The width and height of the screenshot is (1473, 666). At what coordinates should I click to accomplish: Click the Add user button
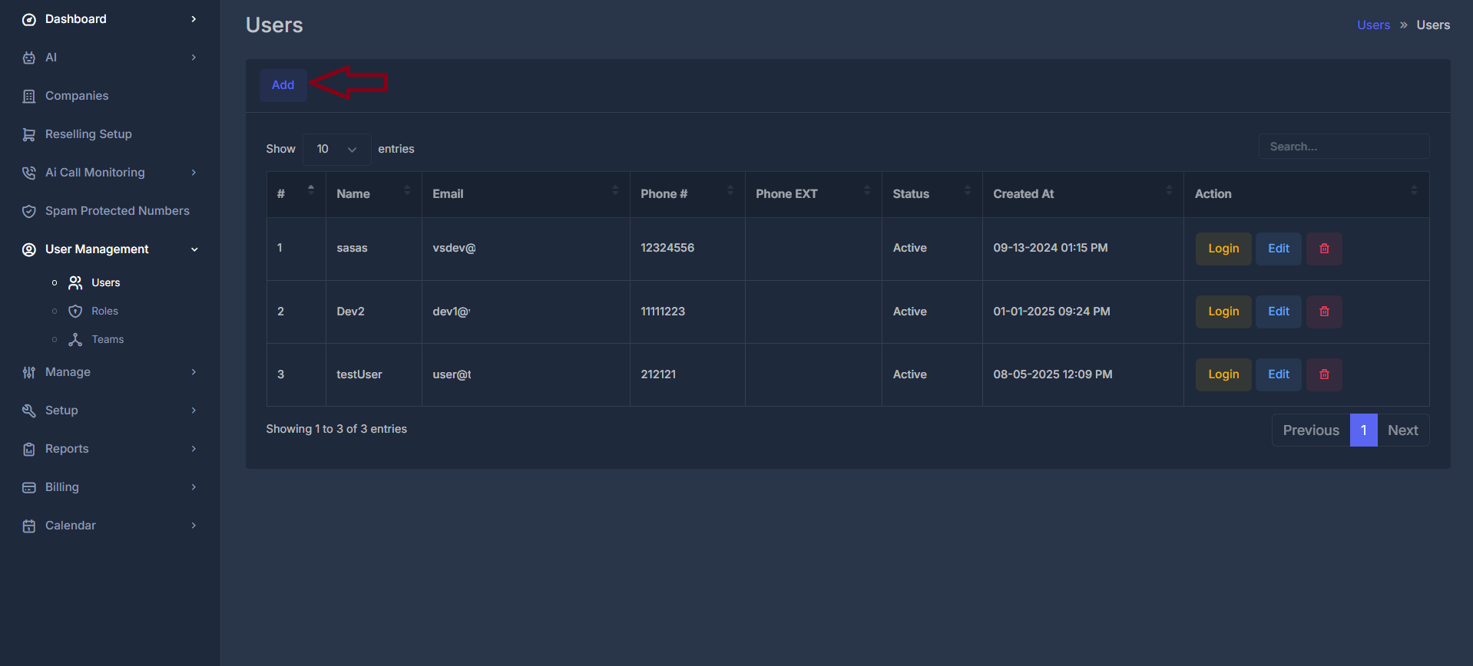click(x=283, y=85)
